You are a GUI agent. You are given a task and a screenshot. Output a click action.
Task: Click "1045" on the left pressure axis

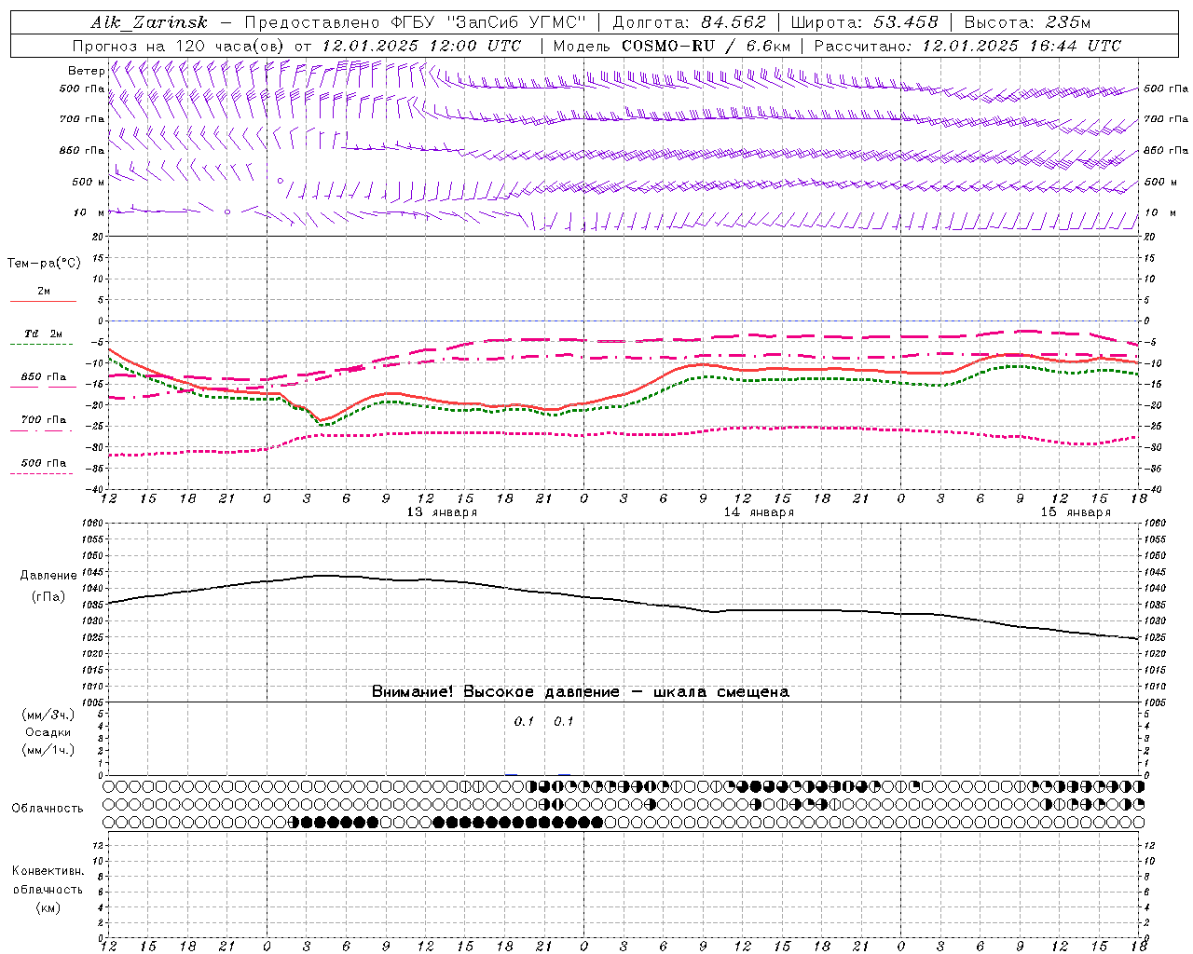pyautogui.click(x=91, y=572)
